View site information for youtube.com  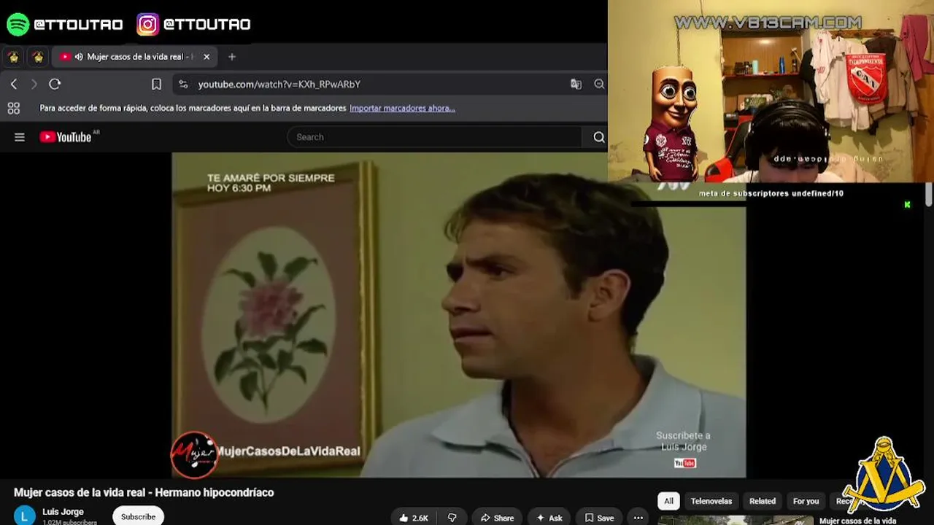pos(183,85)
